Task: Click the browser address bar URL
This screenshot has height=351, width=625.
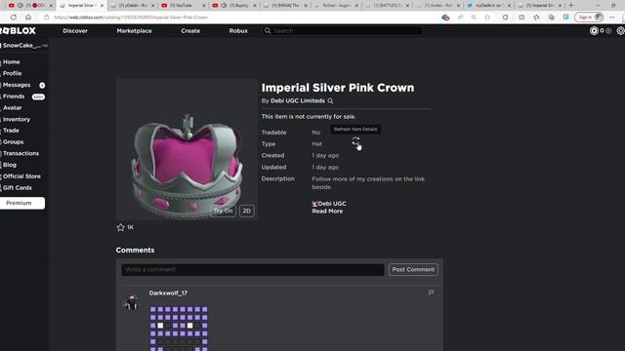Action: (131, 18)
